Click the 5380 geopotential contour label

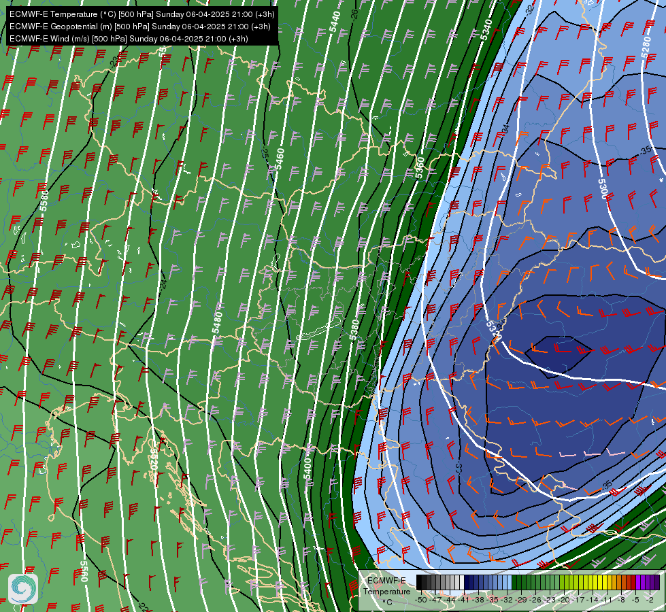pos(354,330)
